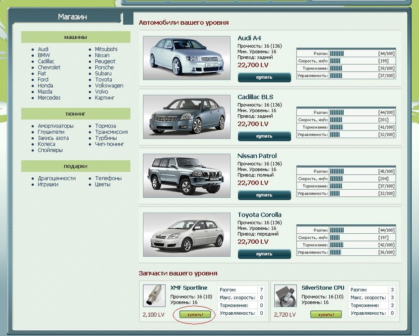Image resolution: width=419 pixels, height=336 pixels.
Task: Open the Audi category link
Action: (x=43, y=49)
